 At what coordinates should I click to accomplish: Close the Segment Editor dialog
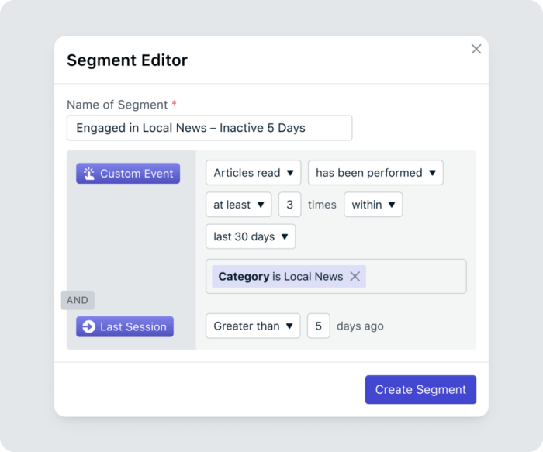coord(476,49)
